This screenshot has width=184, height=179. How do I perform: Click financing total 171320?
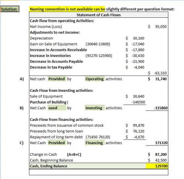[x=161, y=143]
